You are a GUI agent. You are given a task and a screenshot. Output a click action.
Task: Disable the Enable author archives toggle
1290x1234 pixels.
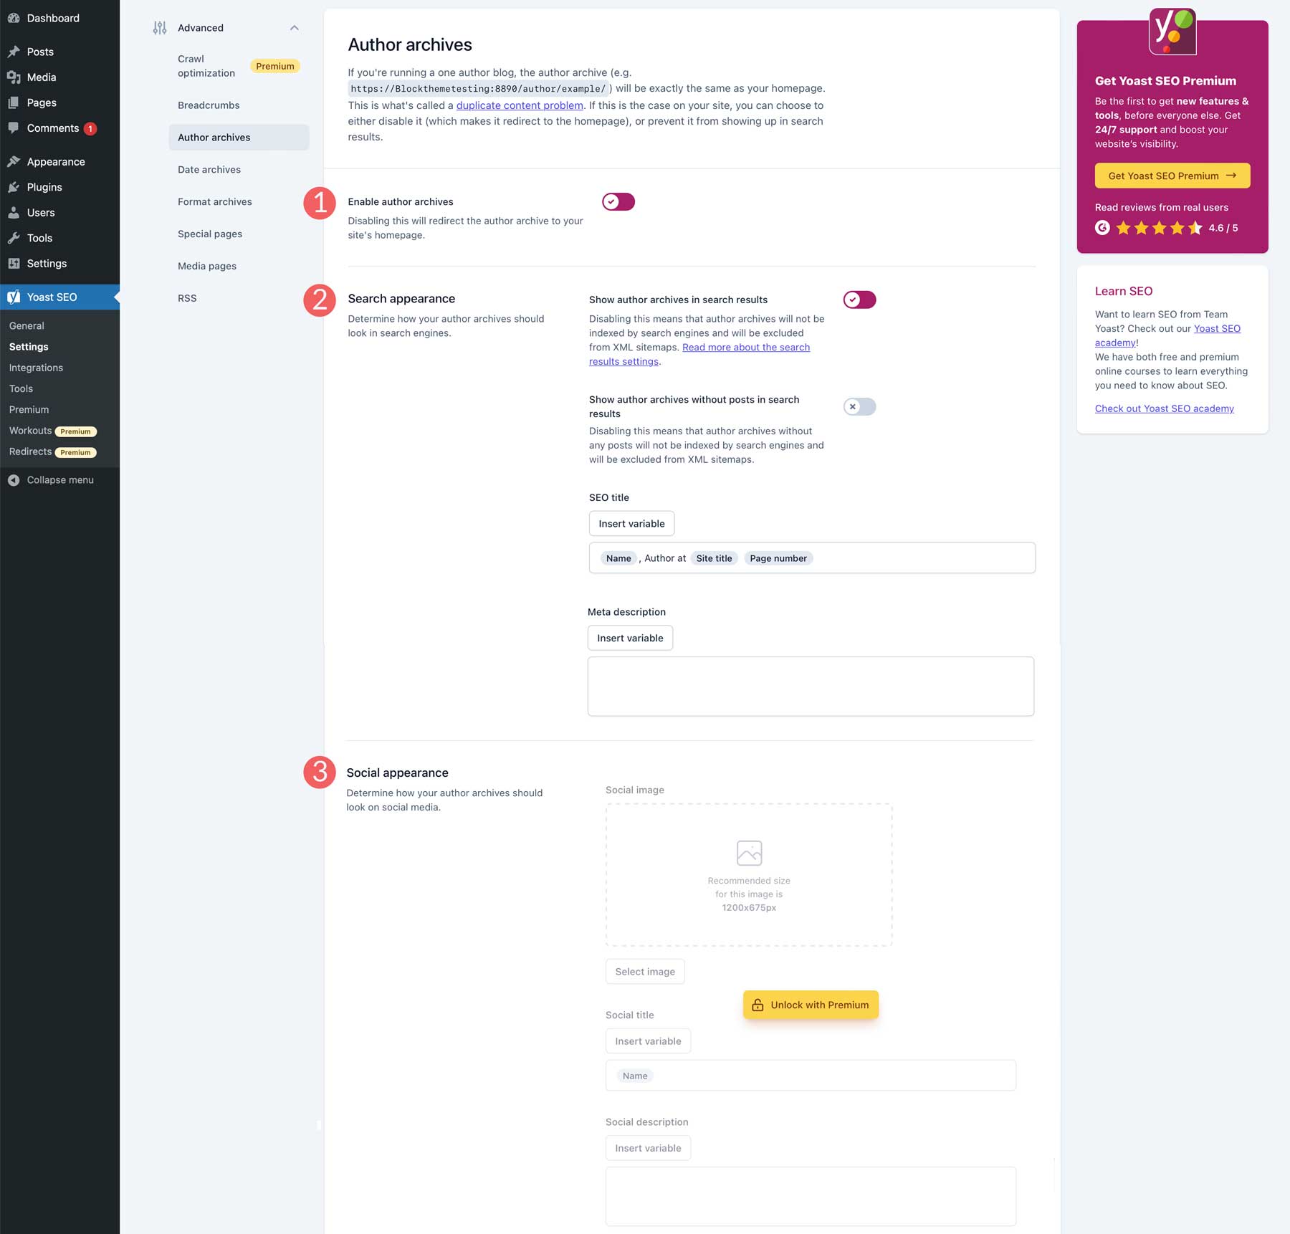click(618, 202)
